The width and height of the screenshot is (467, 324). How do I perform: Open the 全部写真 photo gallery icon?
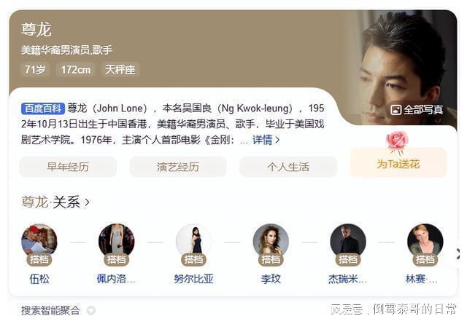pos(395,110)
